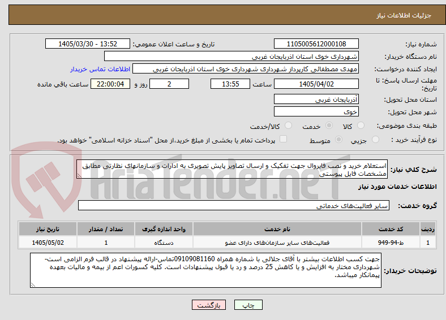Image resolution: width=446 pixels, height=320 pixels.
Task: Toggle the اسناد خزانه اسلامی payment checkbox
Action: click(x=283, y=139)
